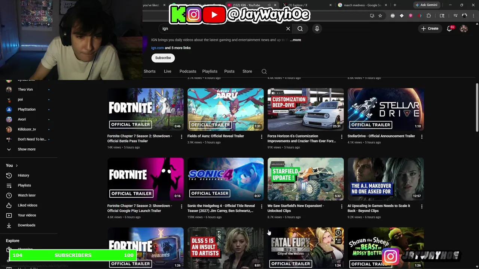Open We Saw Starfield's New Expansion title
Image resolution: width=479 pixels, height=269 pixels.
tap(296, 208)
